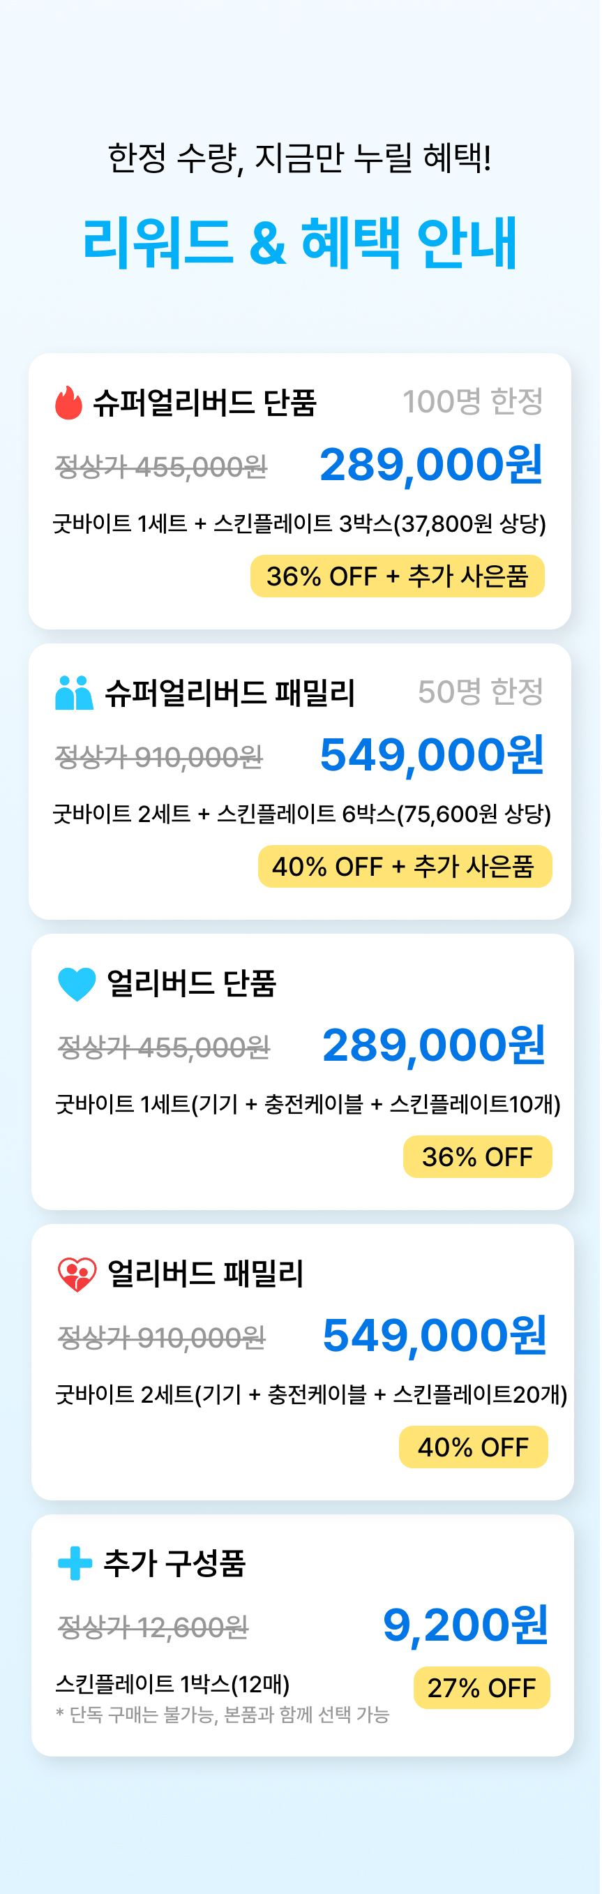602x1894 pixels.
Task: Click the blue heart icon beside 얼리버드 단품
Action: coord(77,984)
